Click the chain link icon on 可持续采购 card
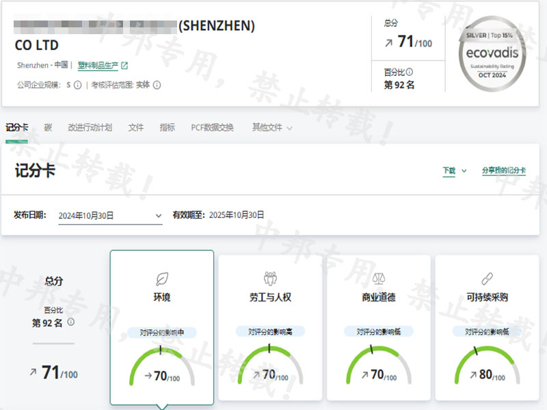 tap(487, 278)
